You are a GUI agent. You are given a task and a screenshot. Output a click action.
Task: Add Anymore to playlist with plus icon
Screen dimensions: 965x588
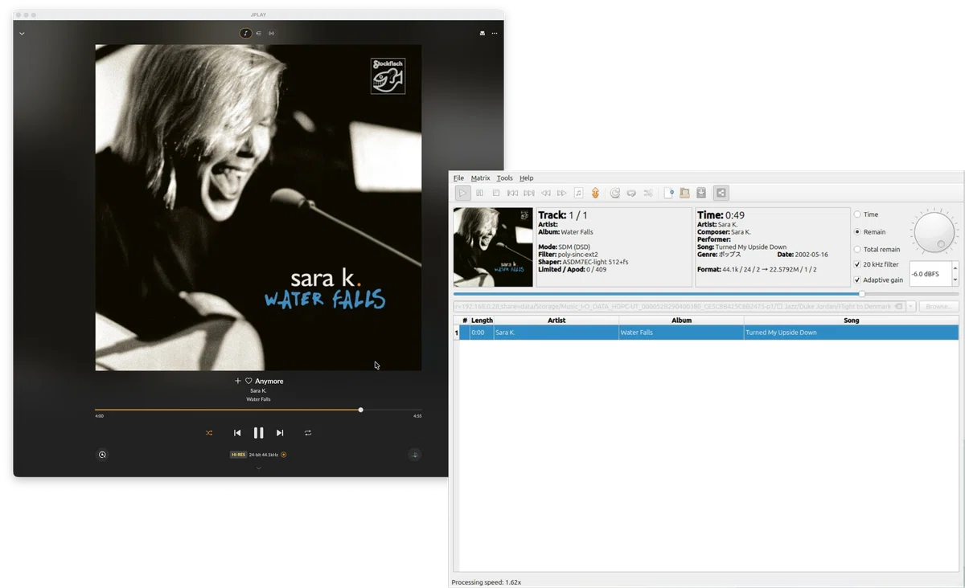[x=238, y=381]
